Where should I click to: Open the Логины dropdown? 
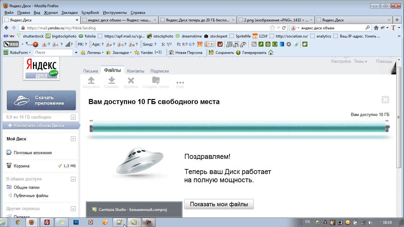92,52
